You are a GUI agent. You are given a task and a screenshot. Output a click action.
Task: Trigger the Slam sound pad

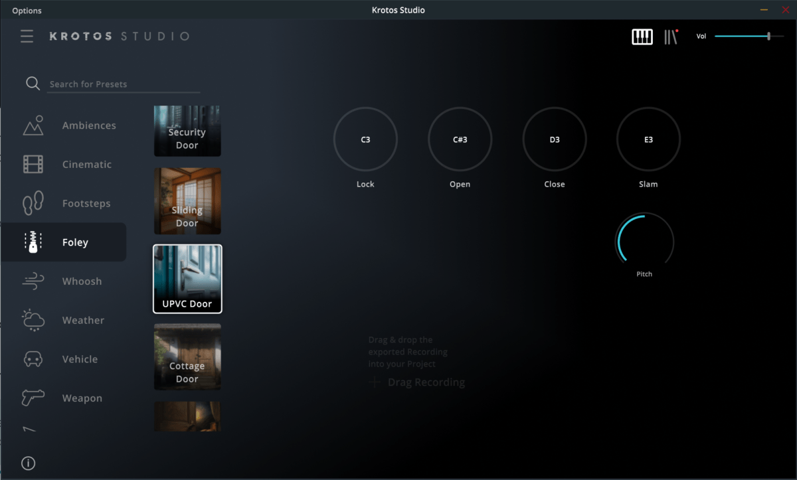(x=648, y=139)
